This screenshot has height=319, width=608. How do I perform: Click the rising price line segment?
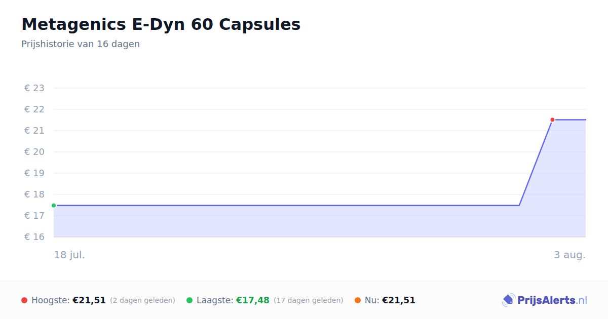[536, 163]
